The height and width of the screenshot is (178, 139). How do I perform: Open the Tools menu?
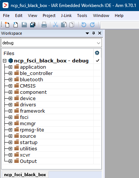(x=82, y=16)
